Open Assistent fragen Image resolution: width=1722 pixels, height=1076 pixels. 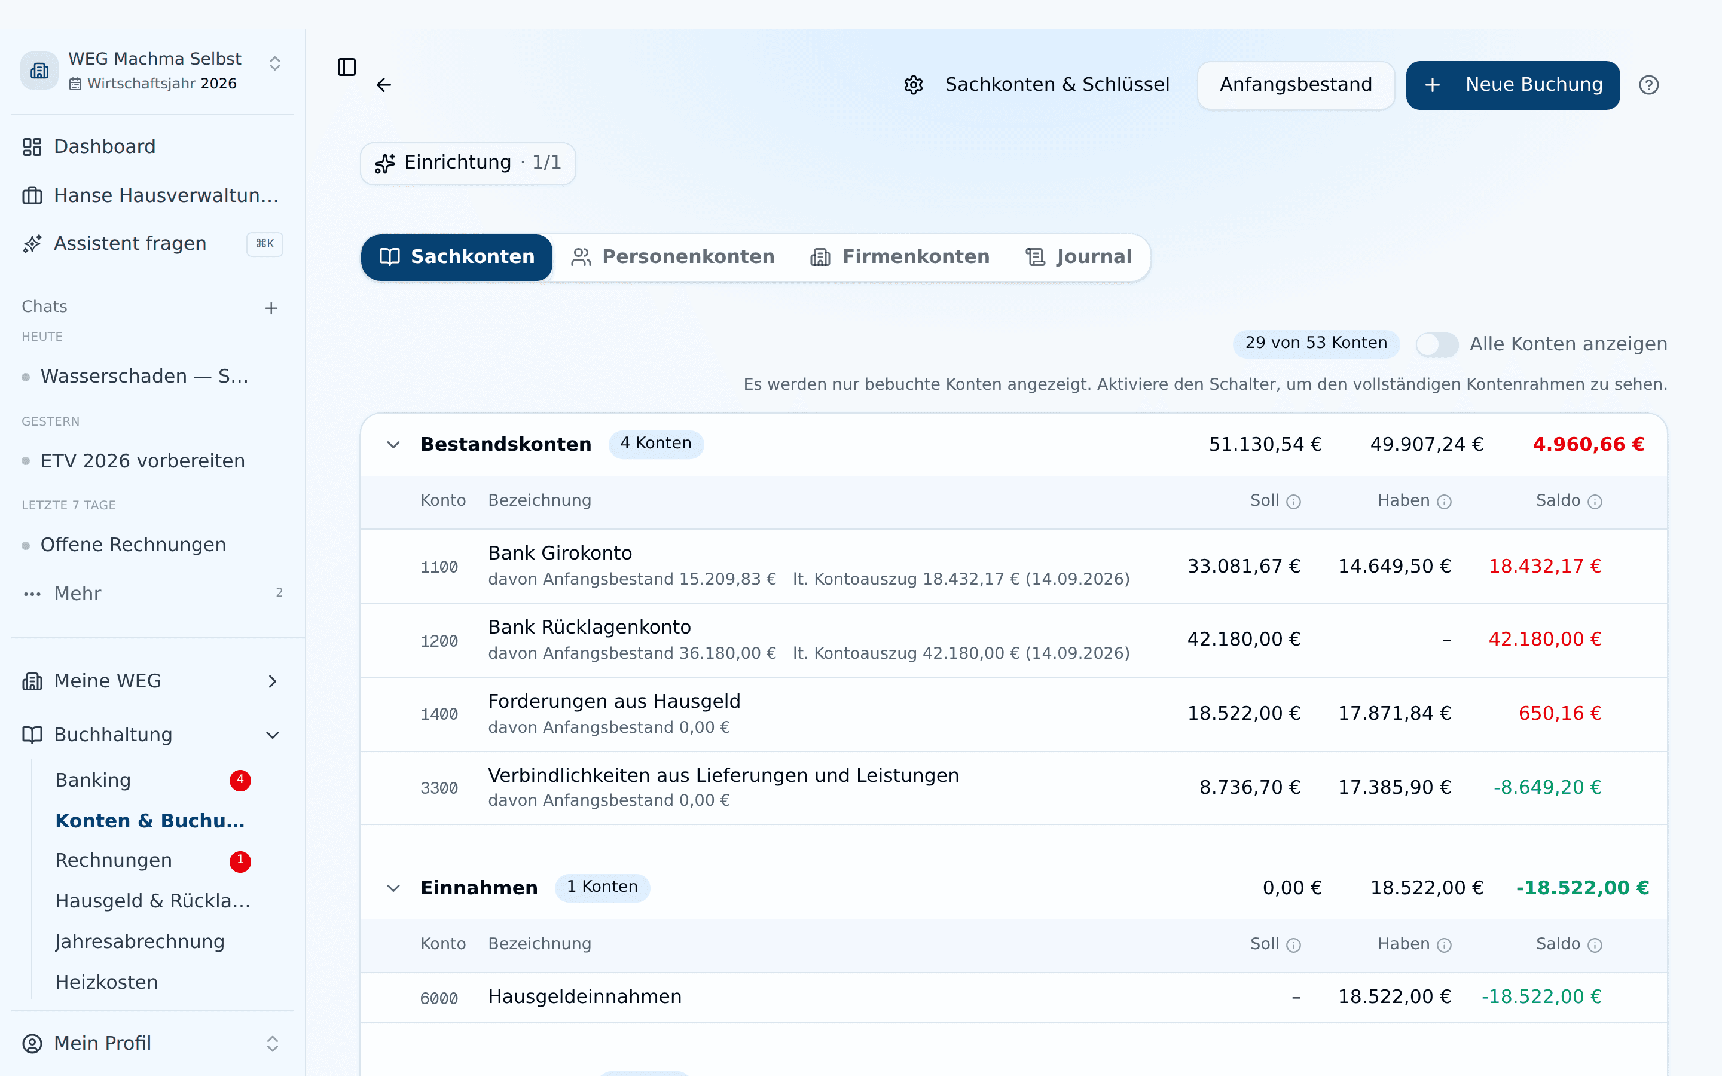tap(152, 243)
